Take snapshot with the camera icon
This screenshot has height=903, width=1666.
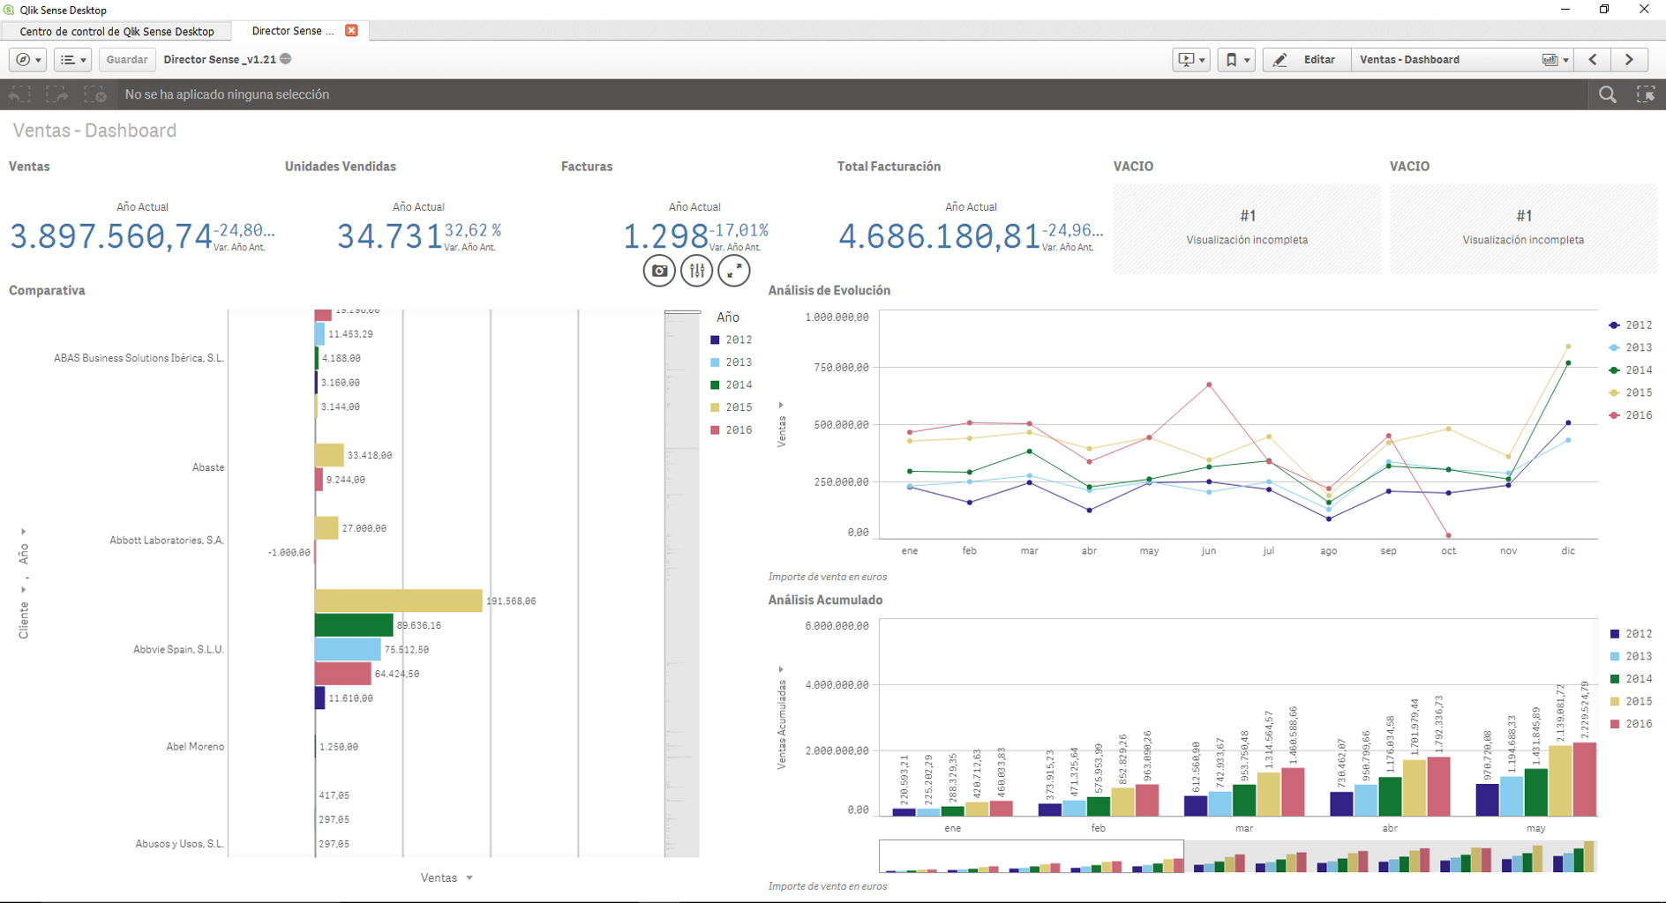(659, 271)
